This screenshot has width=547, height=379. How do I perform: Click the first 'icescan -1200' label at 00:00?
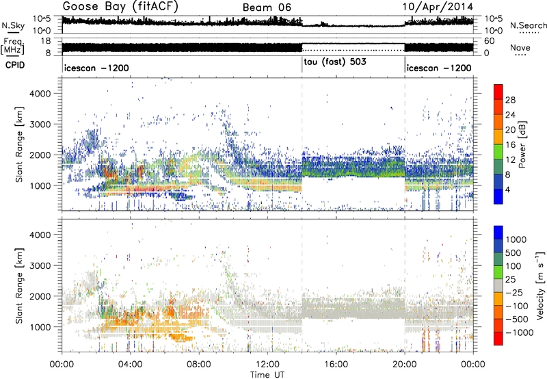pos(96,68)
